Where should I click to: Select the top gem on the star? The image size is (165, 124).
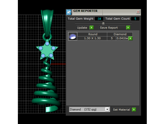pyautogui.click(x=47, y=44)
